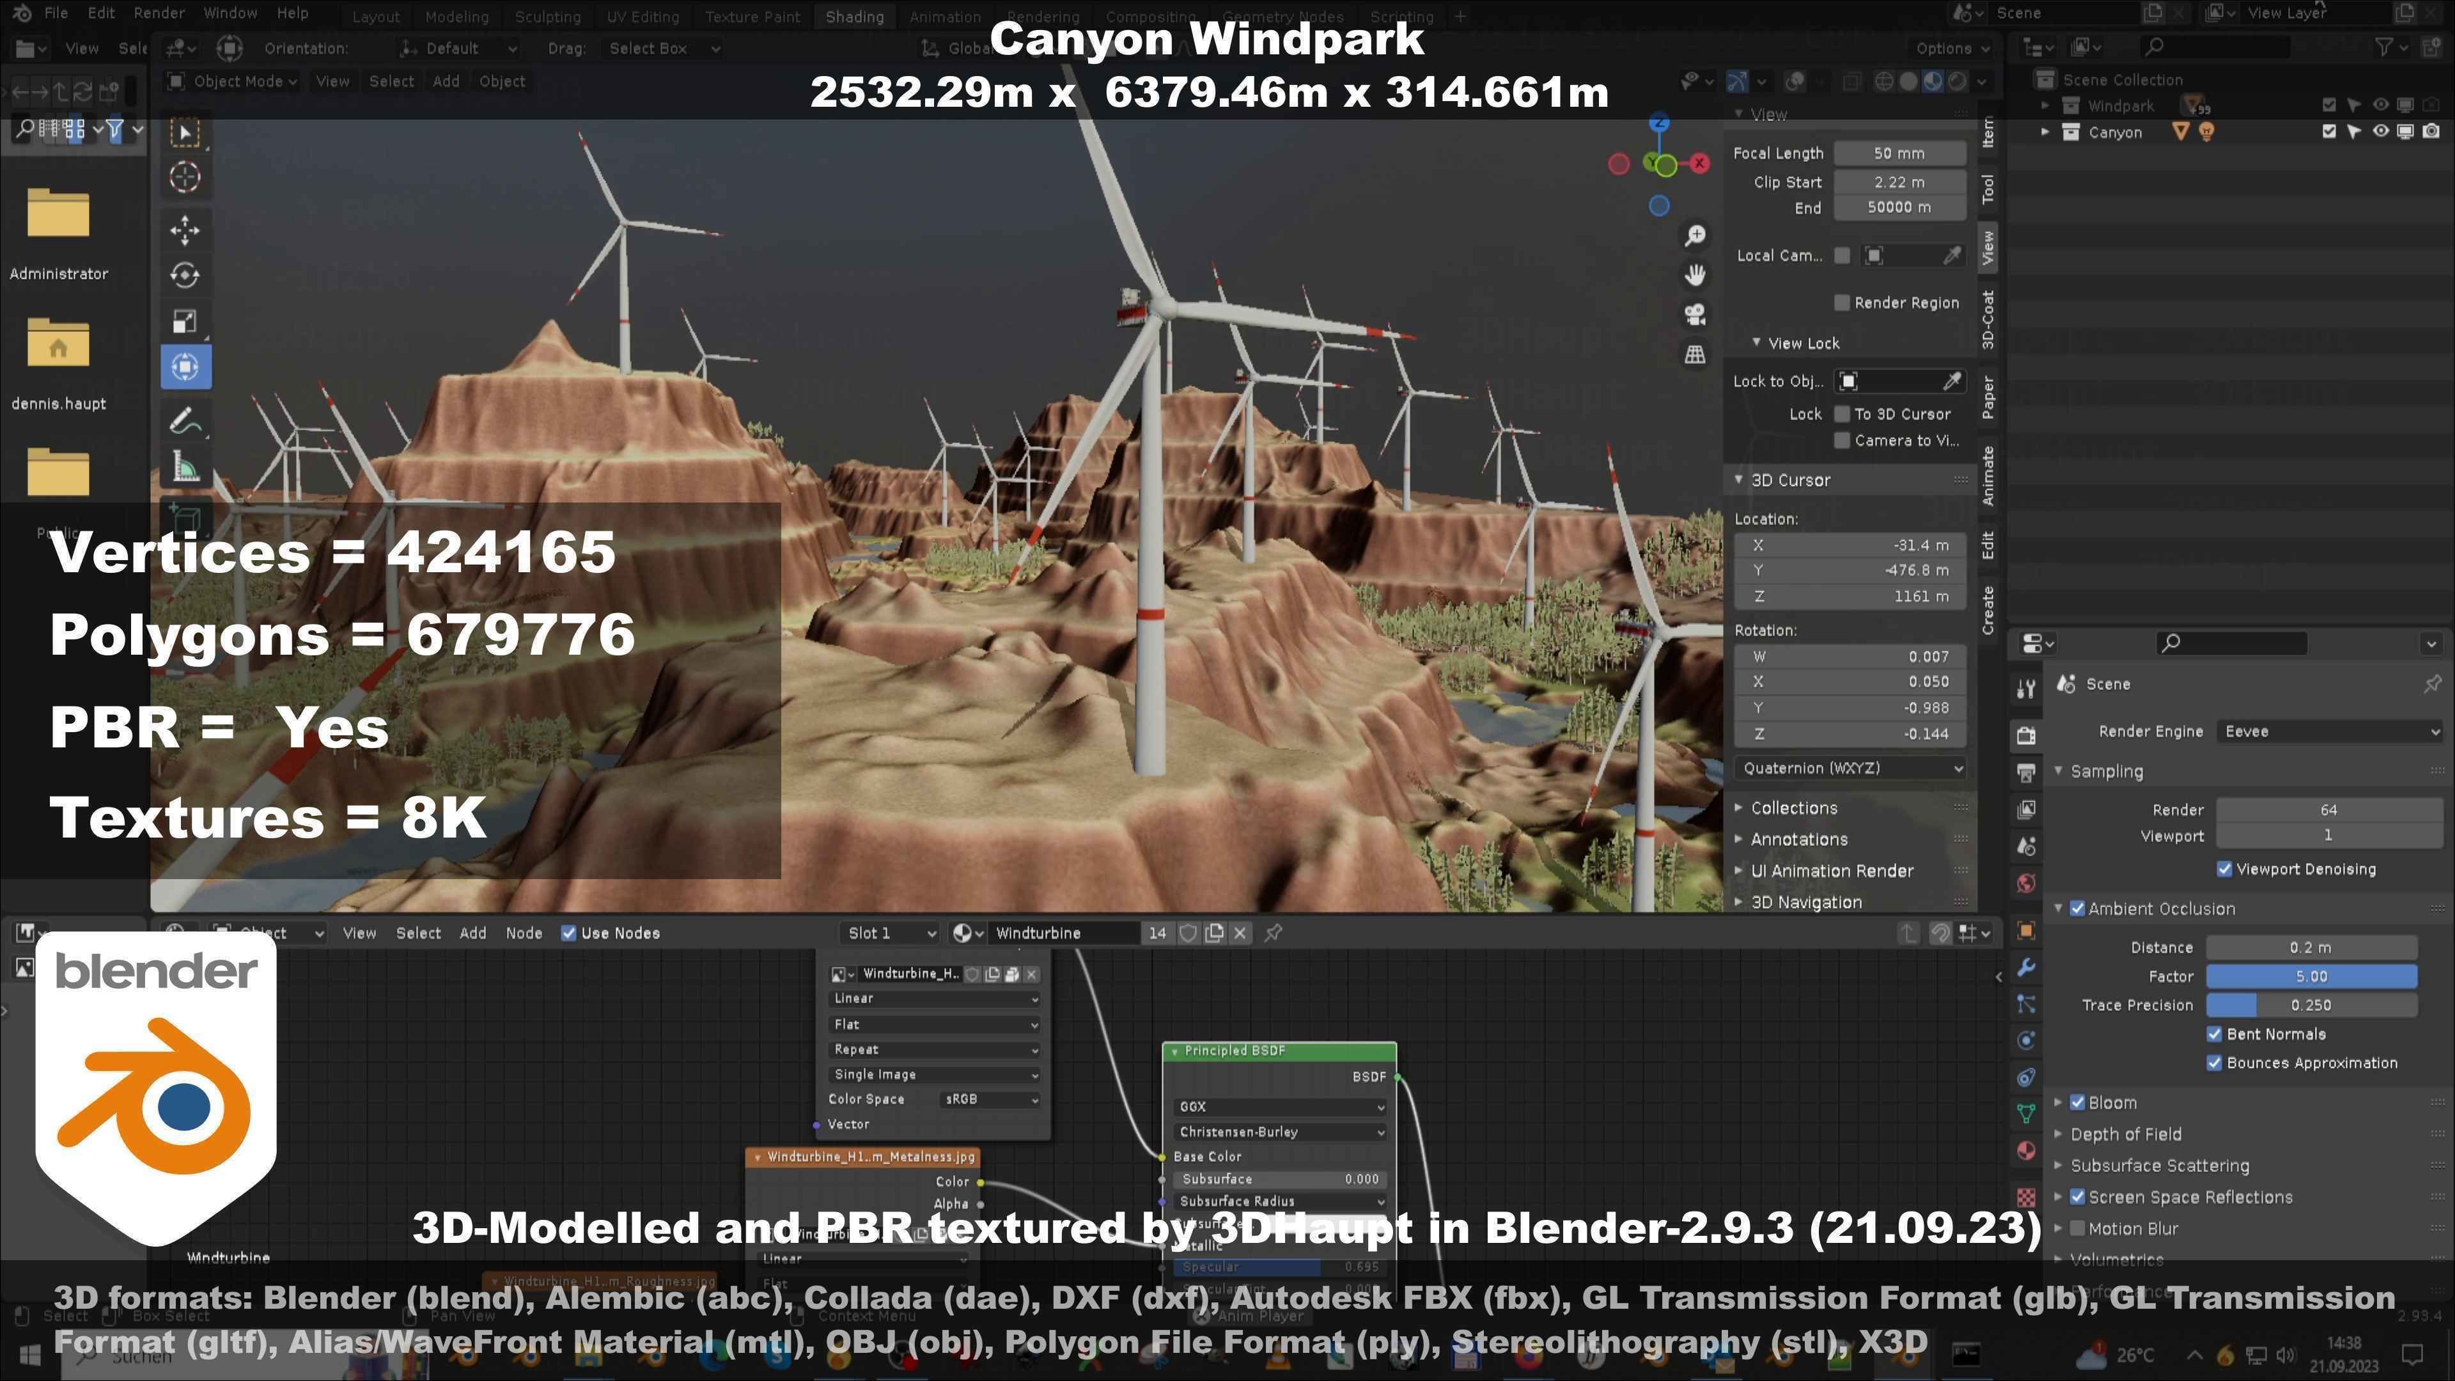Open Object Mode dropdown
Screen dimensions: 2455x1381
tap(233, 82)
